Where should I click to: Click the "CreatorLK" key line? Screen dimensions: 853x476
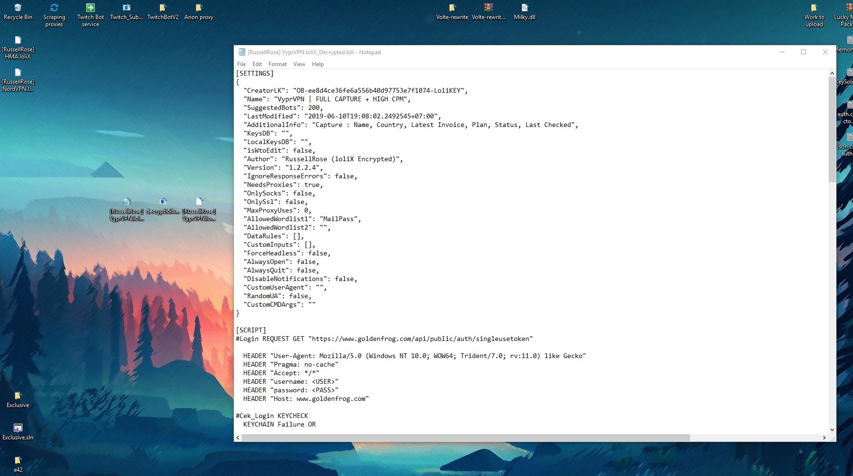pyautogui.click(x=355, y=90)
